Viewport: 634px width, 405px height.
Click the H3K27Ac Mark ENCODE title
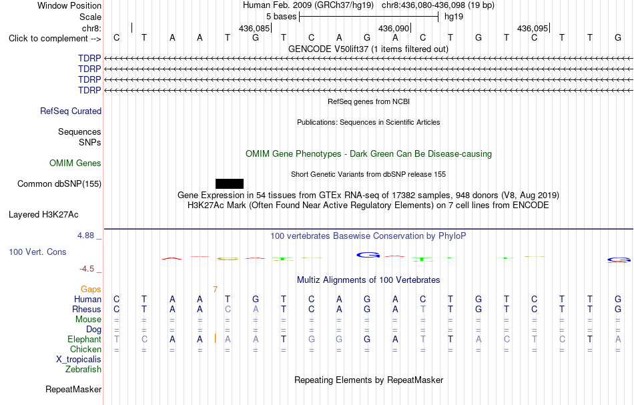pos(368,206)
